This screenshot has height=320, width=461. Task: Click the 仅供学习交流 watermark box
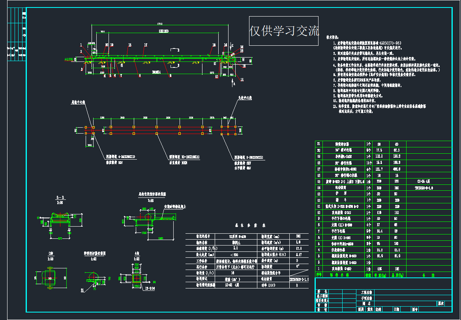pyautogui.click(x=283, y=31)
